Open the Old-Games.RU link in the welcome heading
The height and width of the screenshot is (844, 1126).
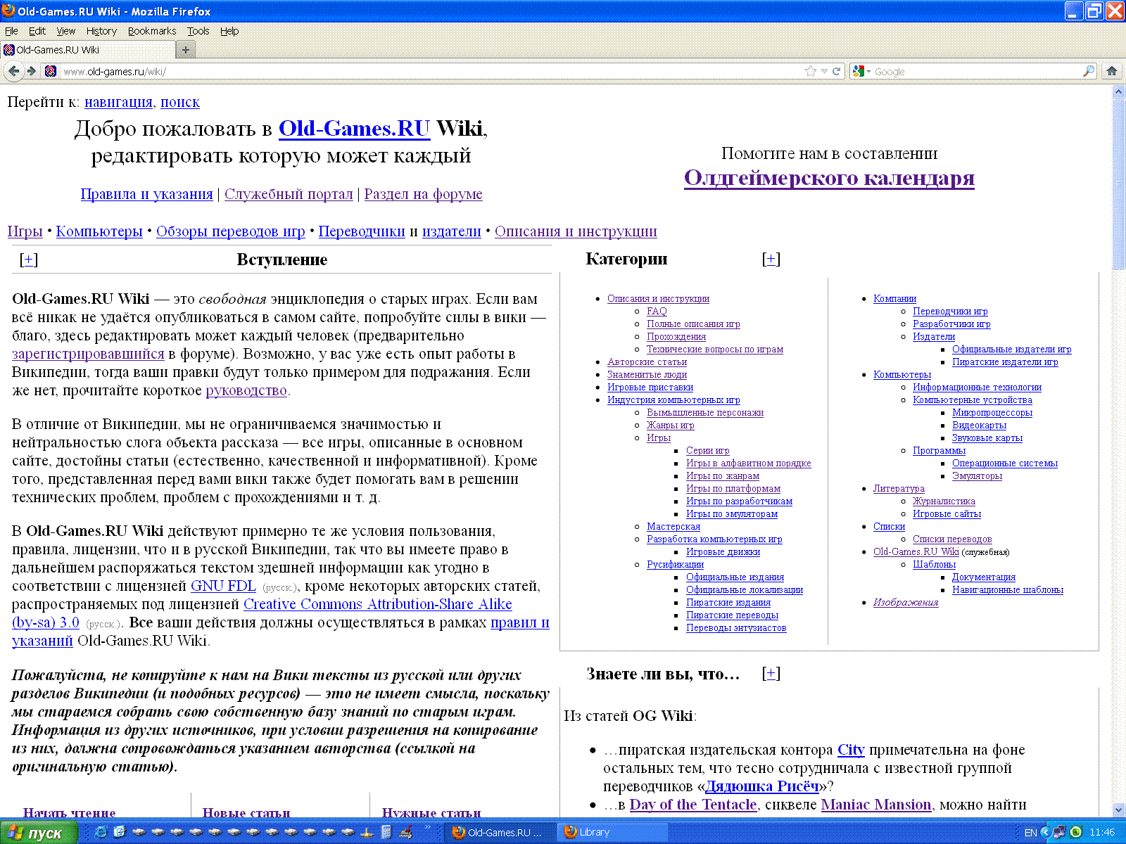(x=355, y=129)
